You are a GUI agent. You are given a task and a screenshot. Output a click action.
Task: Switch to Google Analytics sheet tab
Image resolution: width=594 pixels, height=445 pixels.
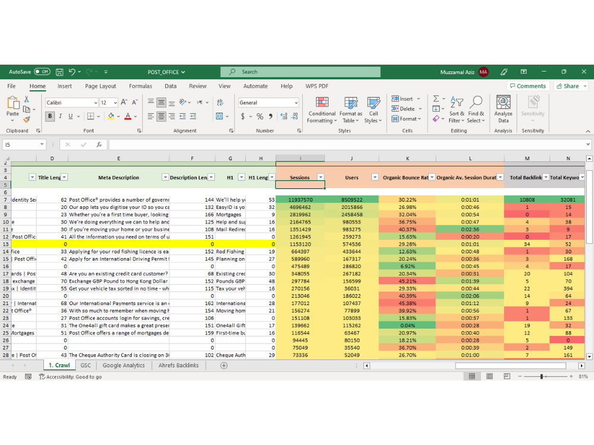click(124, 365)
